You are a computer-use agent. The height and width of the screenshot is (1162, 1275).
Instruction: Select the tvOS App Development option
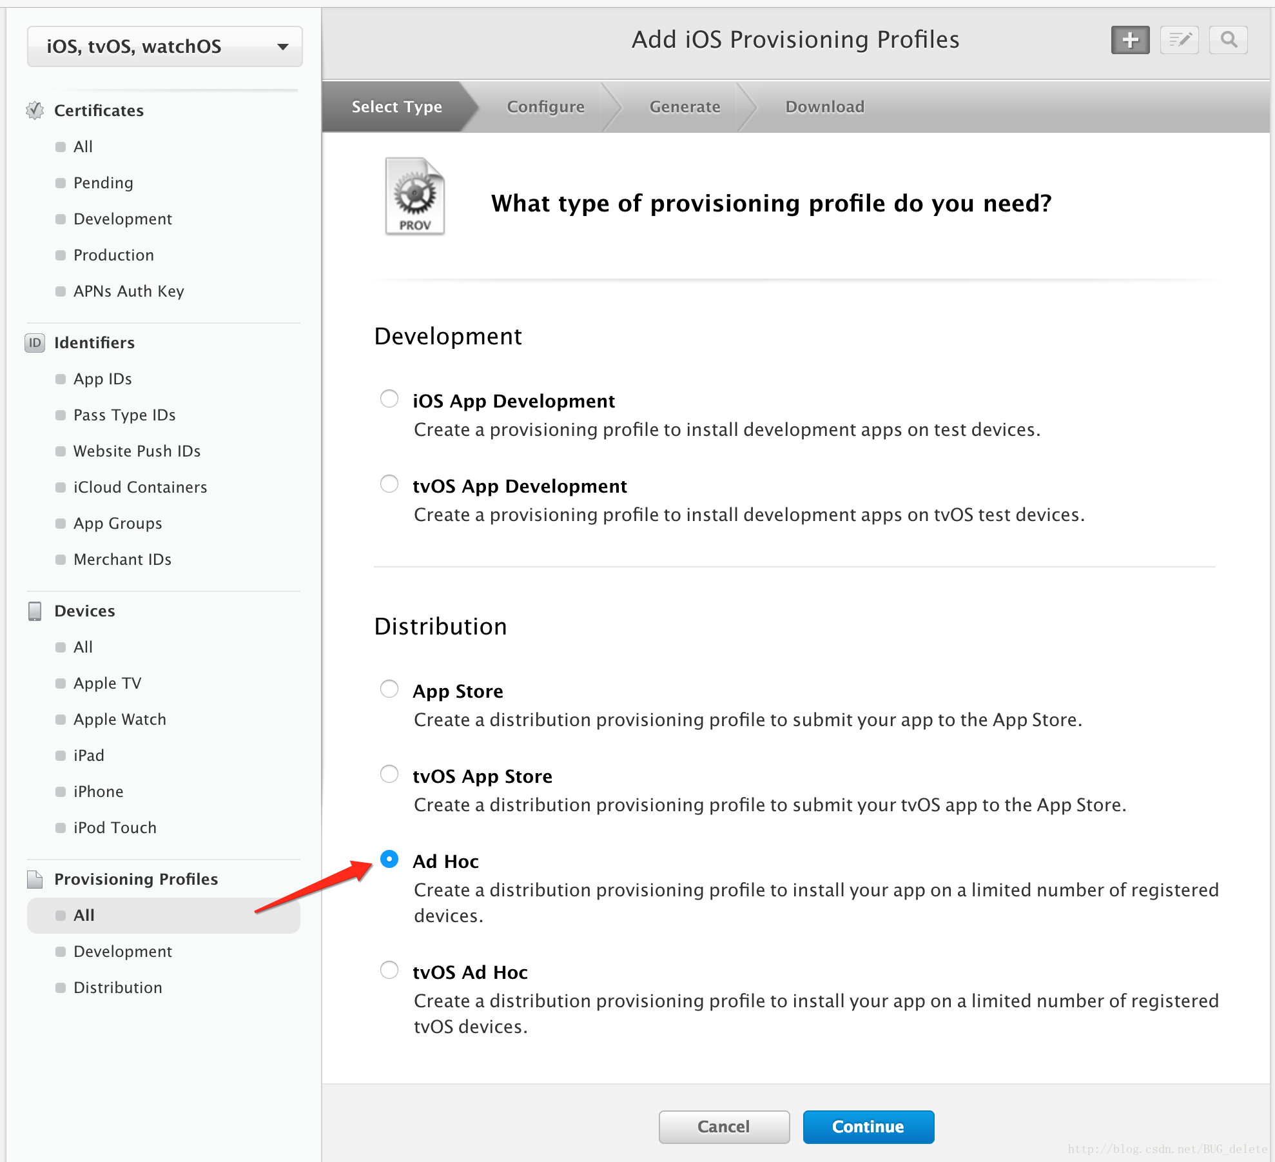389,484
